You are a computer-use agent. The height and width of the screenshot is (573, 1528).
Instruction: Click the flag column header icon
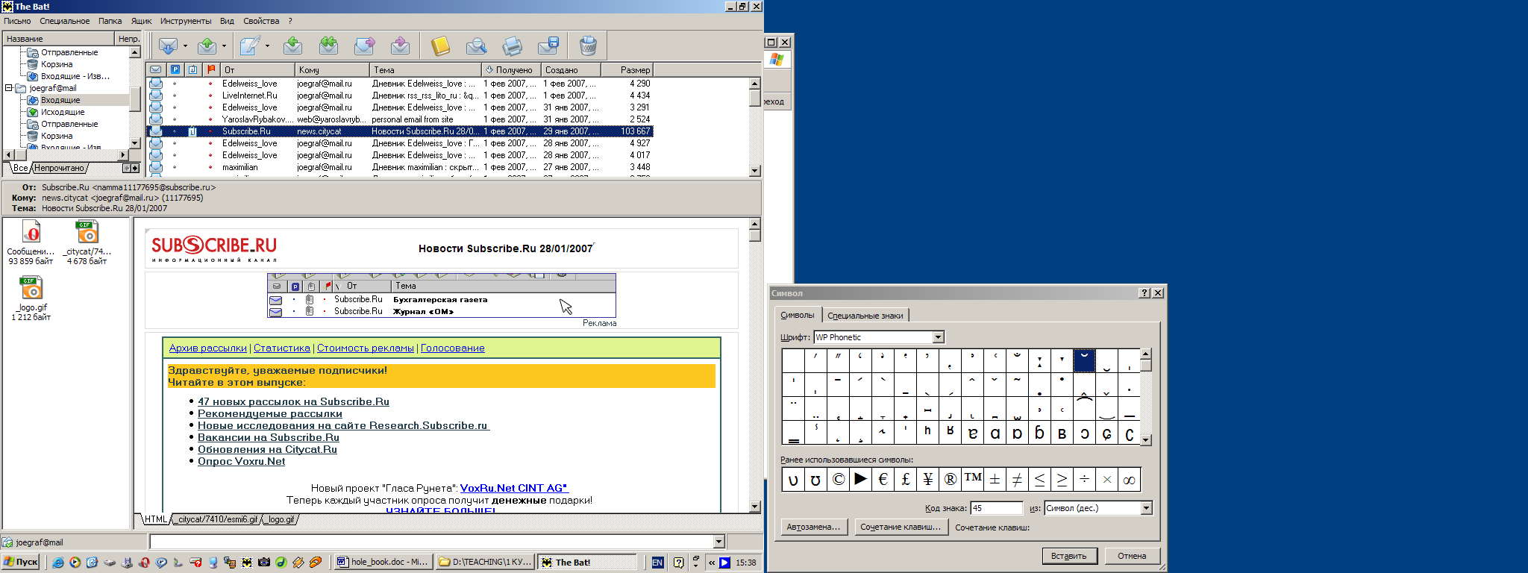(x=211, y=69)
